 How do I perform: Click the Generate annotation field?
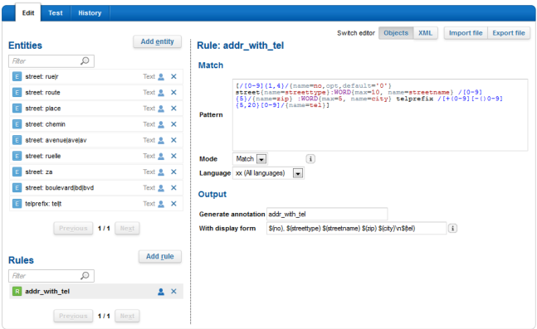point(327,214)
